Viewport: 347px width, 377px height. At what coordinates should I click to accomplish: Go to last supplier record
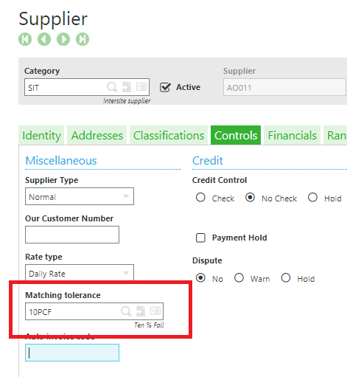83,39
